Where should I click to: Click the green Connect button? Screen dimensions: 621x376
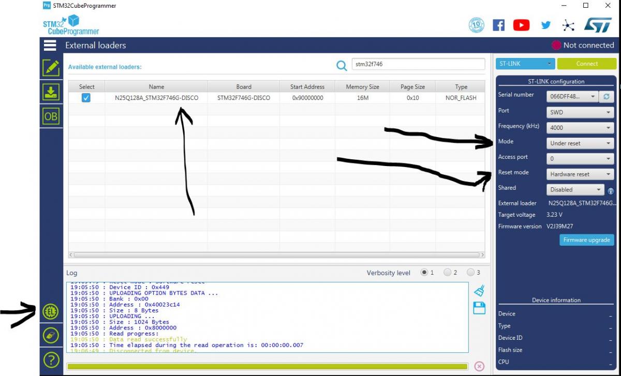(x=587, y=64)
